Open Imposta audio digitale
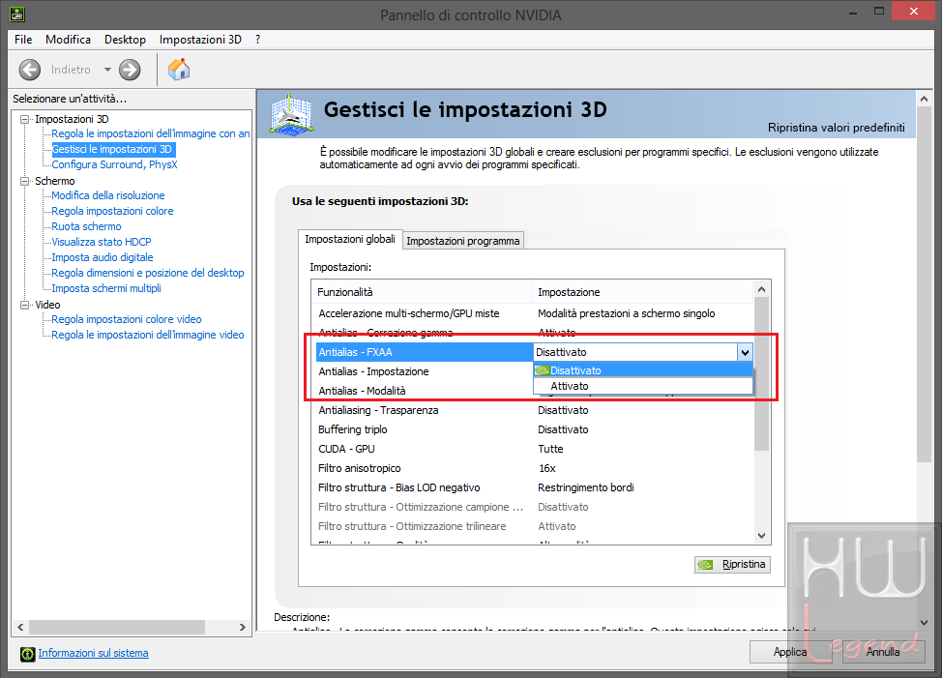 pyautogui.click(x=103, y=257)
